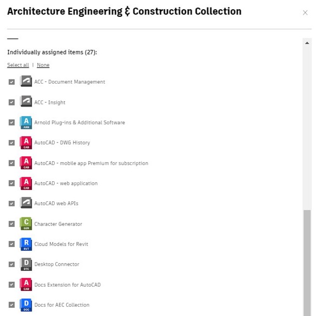Screen dimensions: 315x316
Task: Toggle Arnold Plug-ins & Additional Software checkbox
Action: click(12, 122)
